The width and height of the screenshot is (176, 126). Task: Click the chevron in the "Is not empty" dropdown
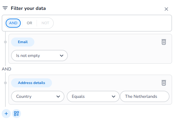pyautogui.click(x=62, y=56)
